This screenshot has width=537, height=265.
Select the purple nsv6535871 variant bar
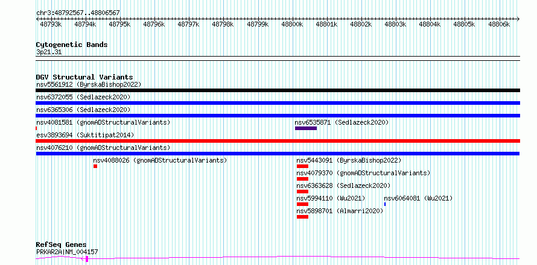[306, 128]
